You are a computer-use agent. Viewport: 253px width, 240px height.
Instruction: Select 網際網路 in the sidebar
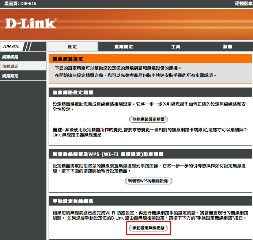point(23,57)
